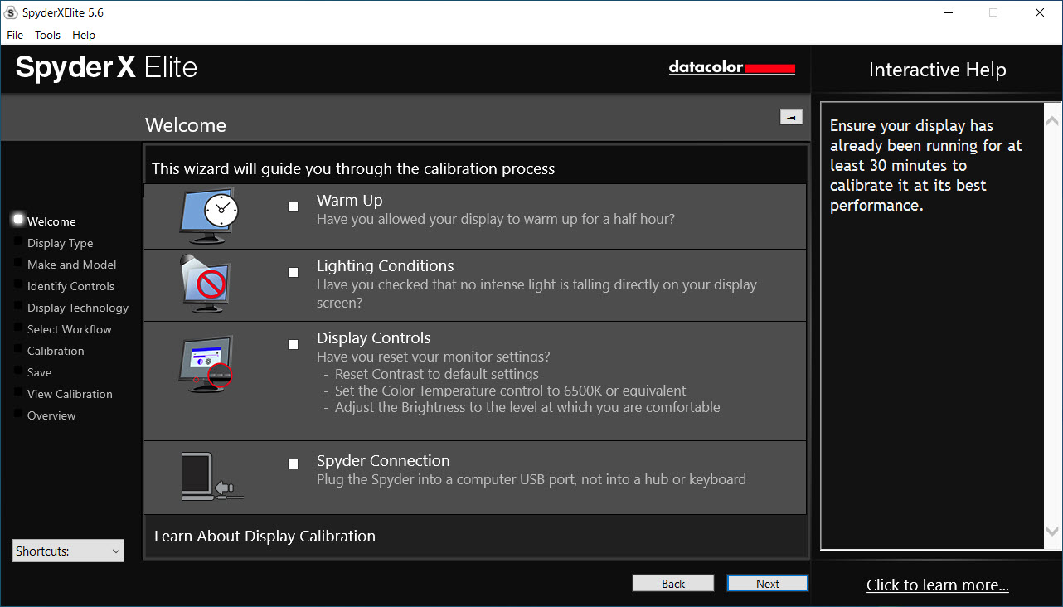Click the Spyder Connection USB icon
Image resolution: width=1063 pixels, height=607 pixels.
pyautogui.click(x=212, y=477)
